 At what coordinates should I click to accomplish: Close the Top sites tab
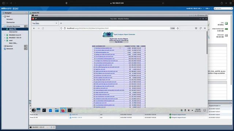56,23
